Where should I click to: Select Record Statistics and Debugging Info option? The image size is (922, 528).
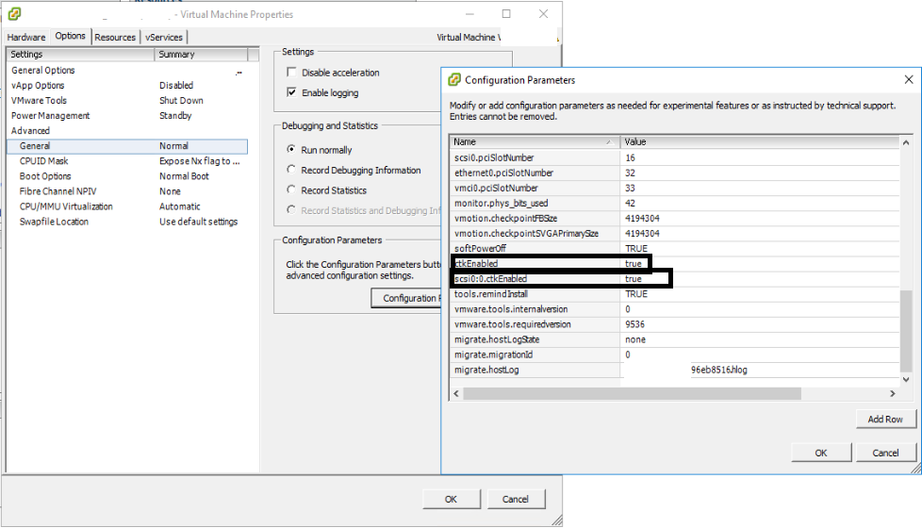pos(291,209)
